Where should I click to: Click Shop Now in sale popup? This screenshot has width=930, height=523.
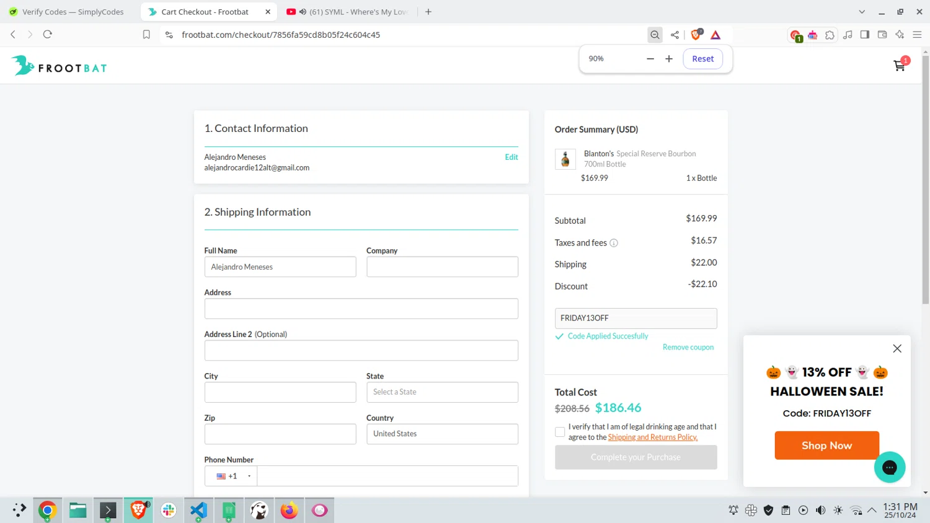pyautogui.click(x=826, y=446)
